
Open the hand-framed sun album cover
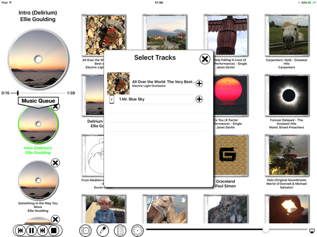pos(287,209)
